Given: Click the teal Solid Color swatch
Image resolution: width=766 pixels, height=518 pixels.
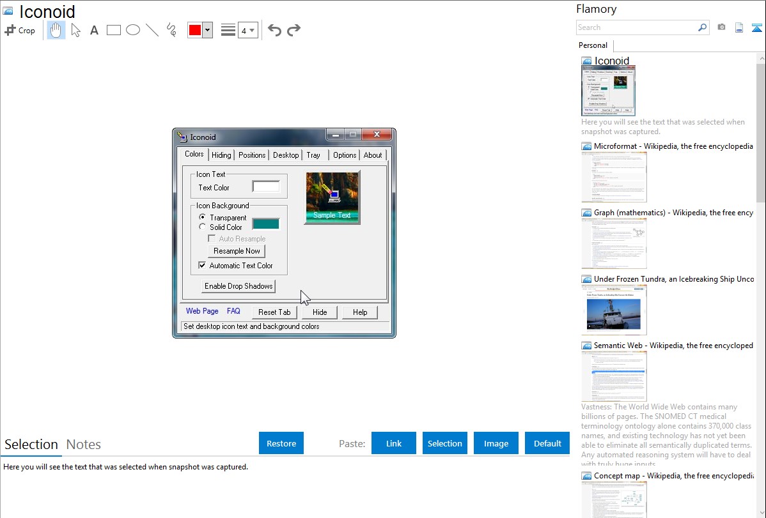Looking at the screenshot, I should (x=266, y=224).
